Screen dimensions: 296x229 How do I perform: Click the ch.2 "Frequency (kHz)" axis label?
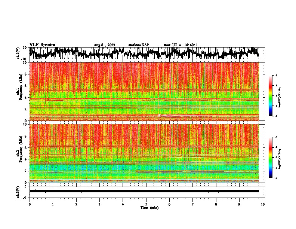coord(21,149)
